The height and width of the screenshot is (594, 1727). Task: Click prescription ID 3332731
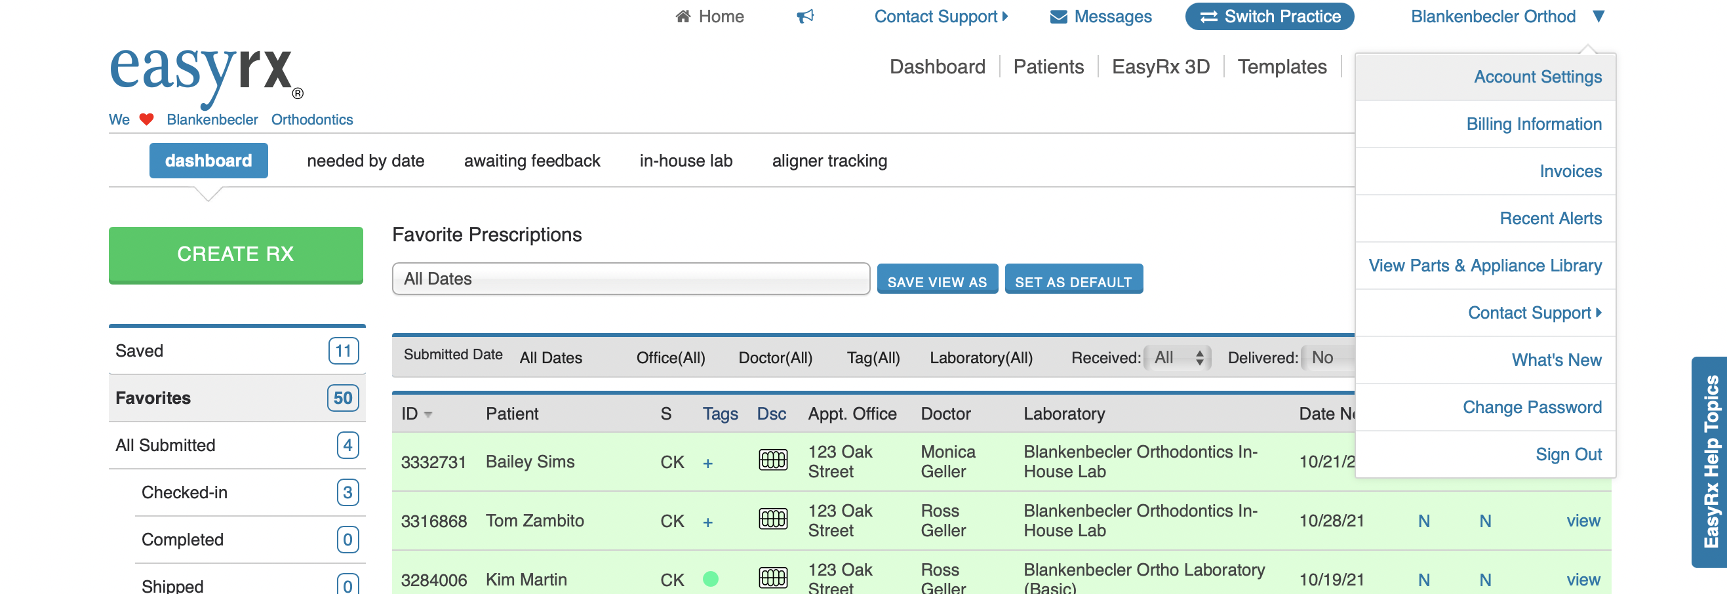(433, 462)
